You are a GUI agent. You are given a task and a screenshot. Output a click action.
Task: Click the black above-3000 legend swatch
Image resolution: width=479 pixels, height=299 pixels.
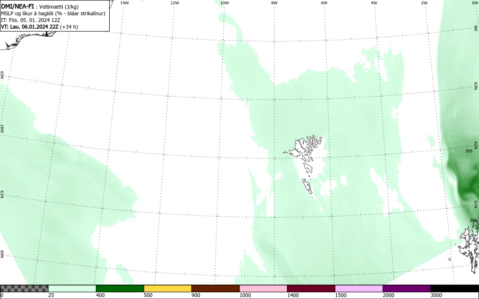455,288
